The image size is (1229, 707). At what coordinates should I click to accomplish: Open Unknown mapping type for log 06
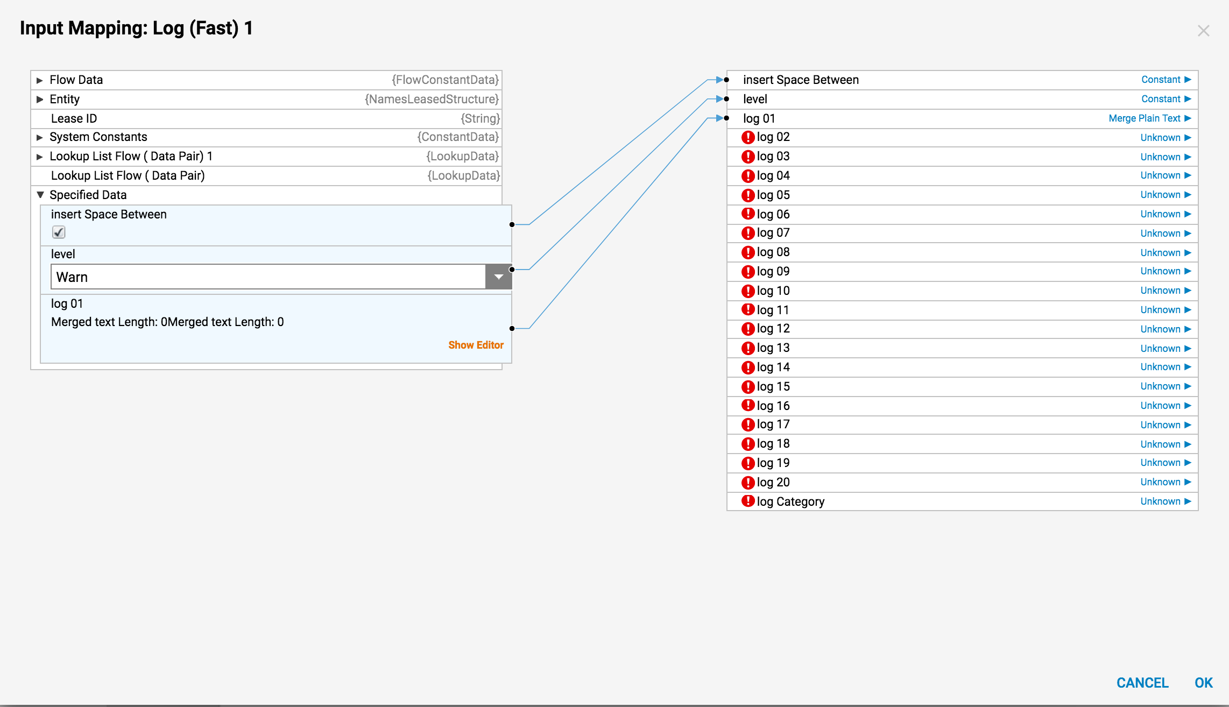click(1166, 214)
